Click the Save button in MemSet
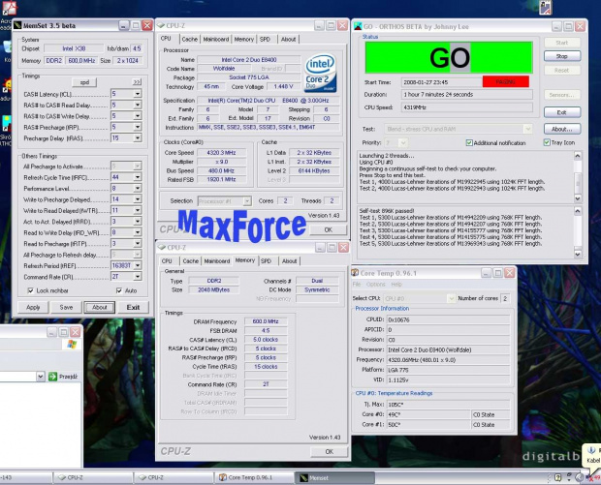This screenshot has width=601, height=485. (66, 308)
